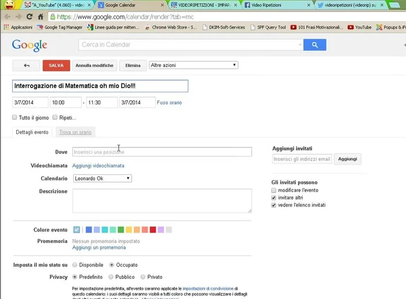406x299 pixels.
Task: Click the browser forward arrow
Action: (18, 17)
